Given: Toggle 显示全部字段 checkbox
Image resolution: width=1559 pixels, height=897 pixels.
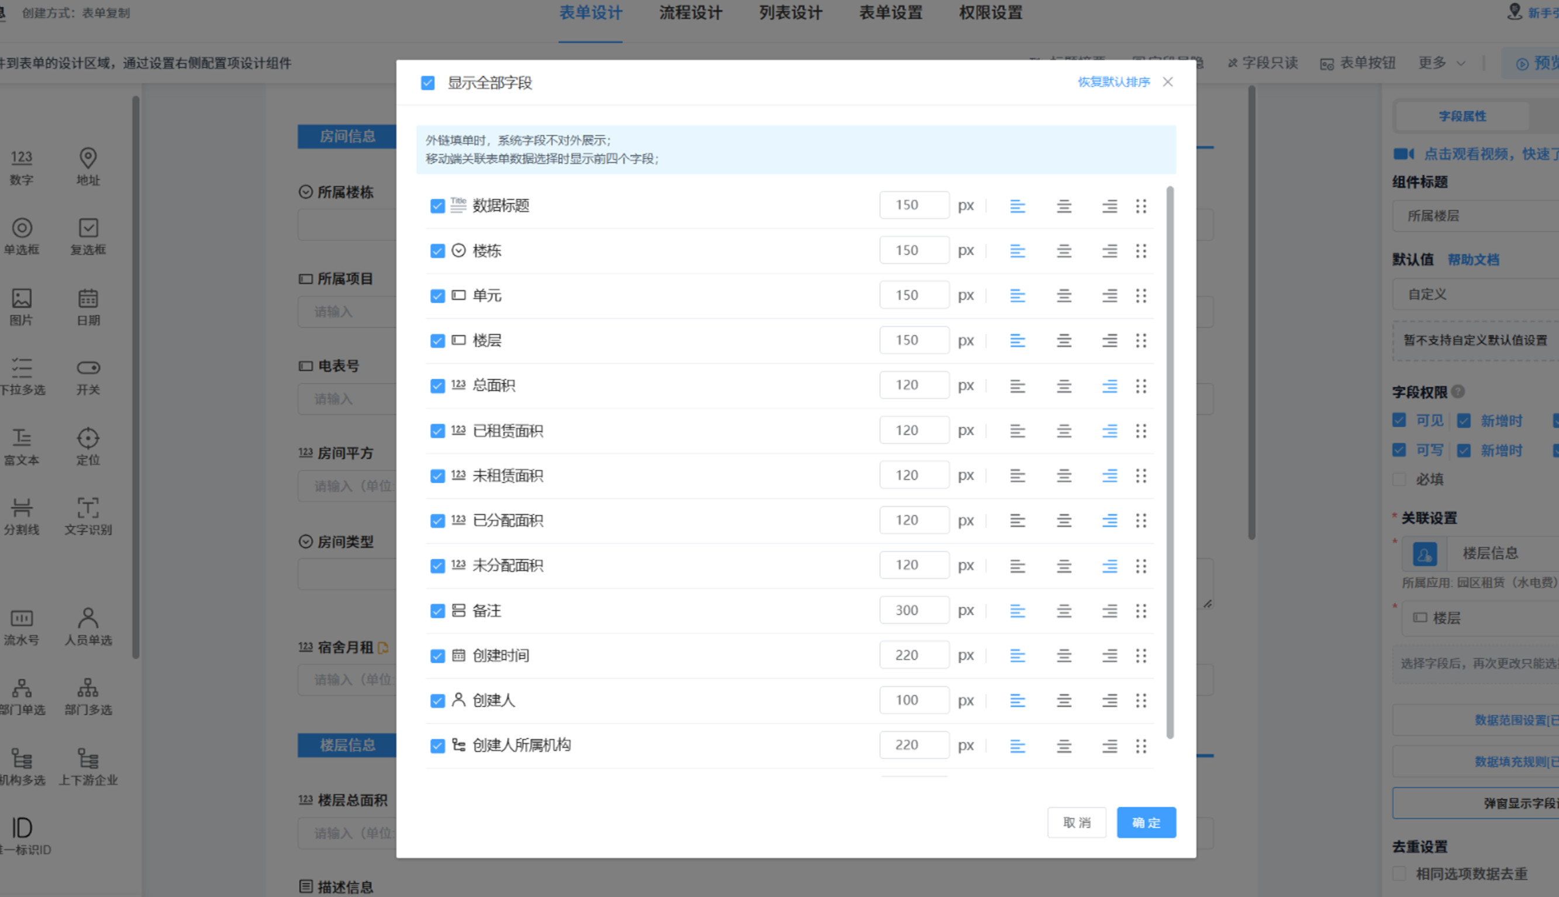Looking at the screenshot, I should point(427,82).
